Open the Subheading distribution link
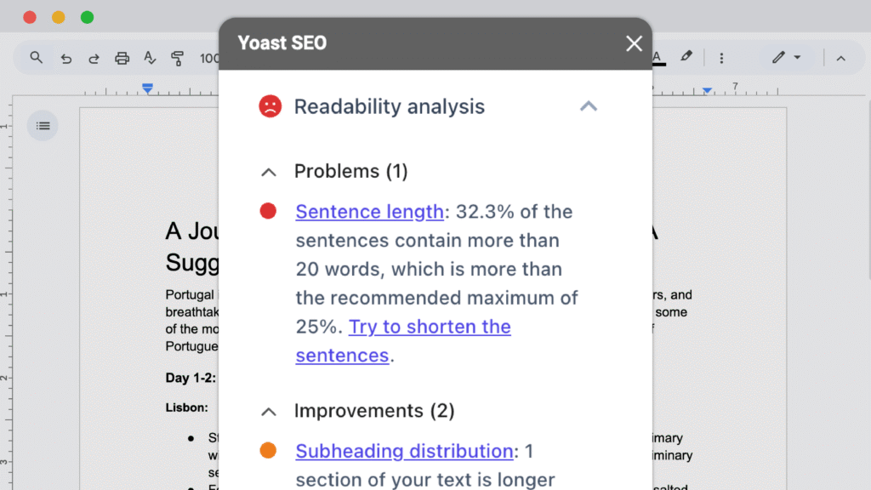871x490 pixels. point(403,451)
